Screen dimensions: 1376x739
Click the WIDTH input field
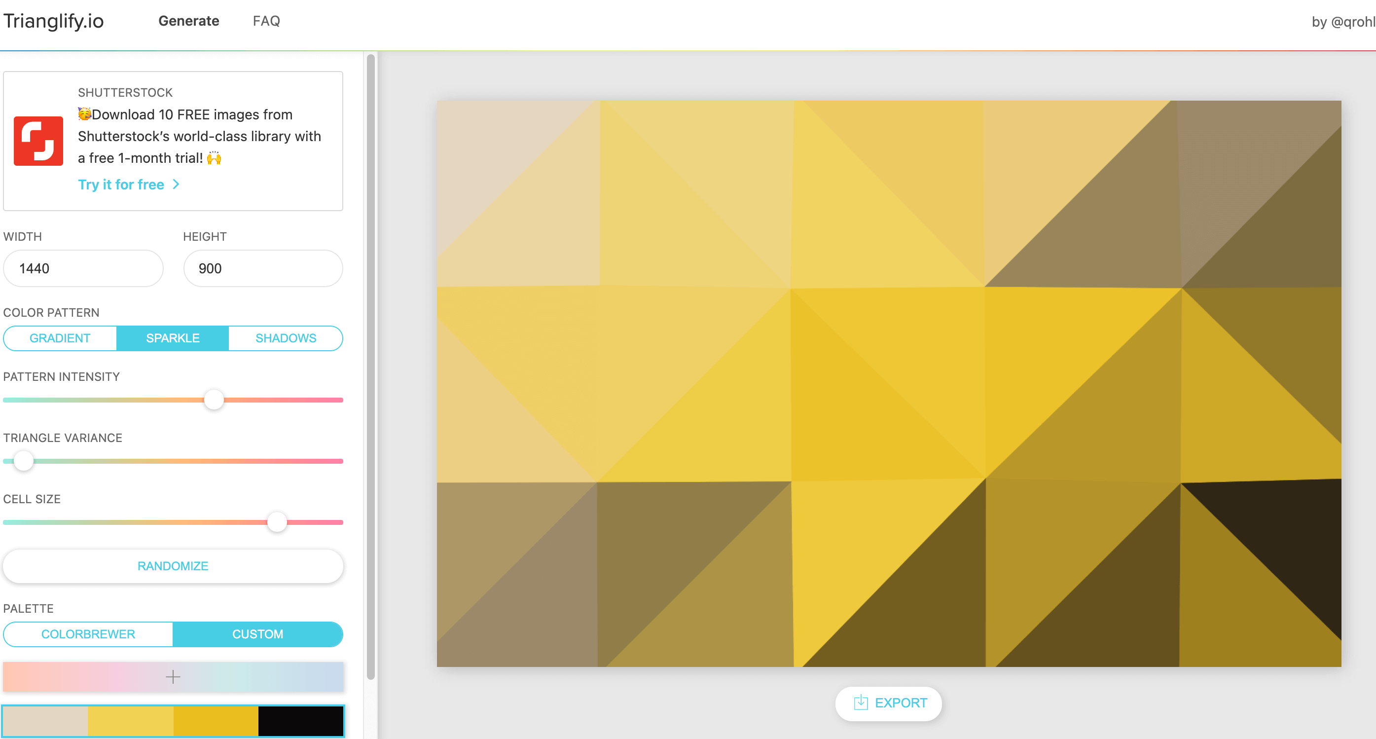[x=82, y=267]
